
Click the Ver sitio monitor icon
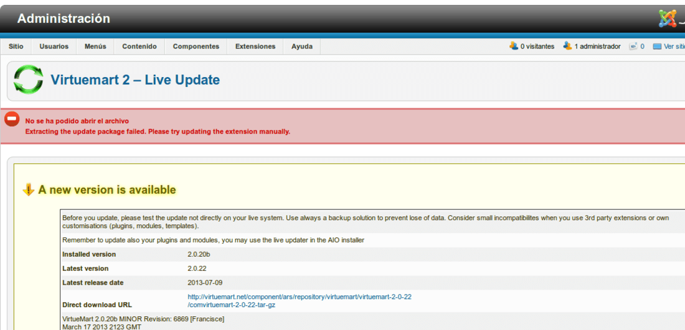coord(657,46)
